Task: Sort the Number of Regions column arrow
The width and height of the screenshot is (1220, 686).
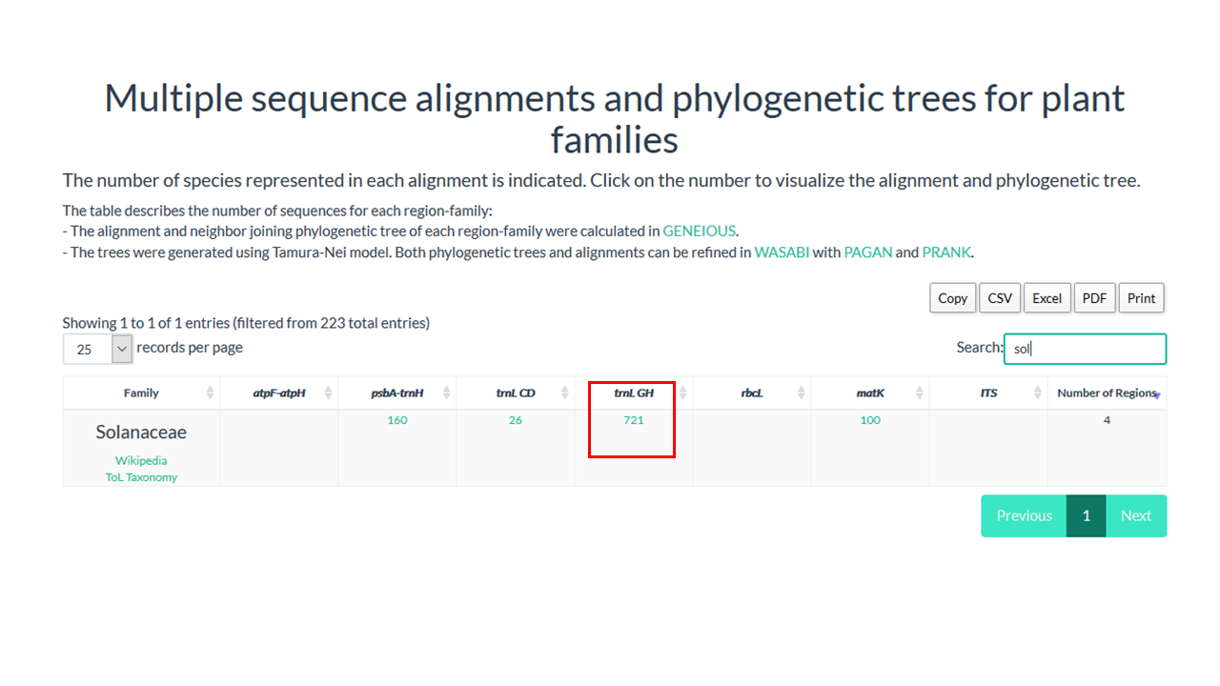Action: pyautogui.click(x=1156, y=394)
